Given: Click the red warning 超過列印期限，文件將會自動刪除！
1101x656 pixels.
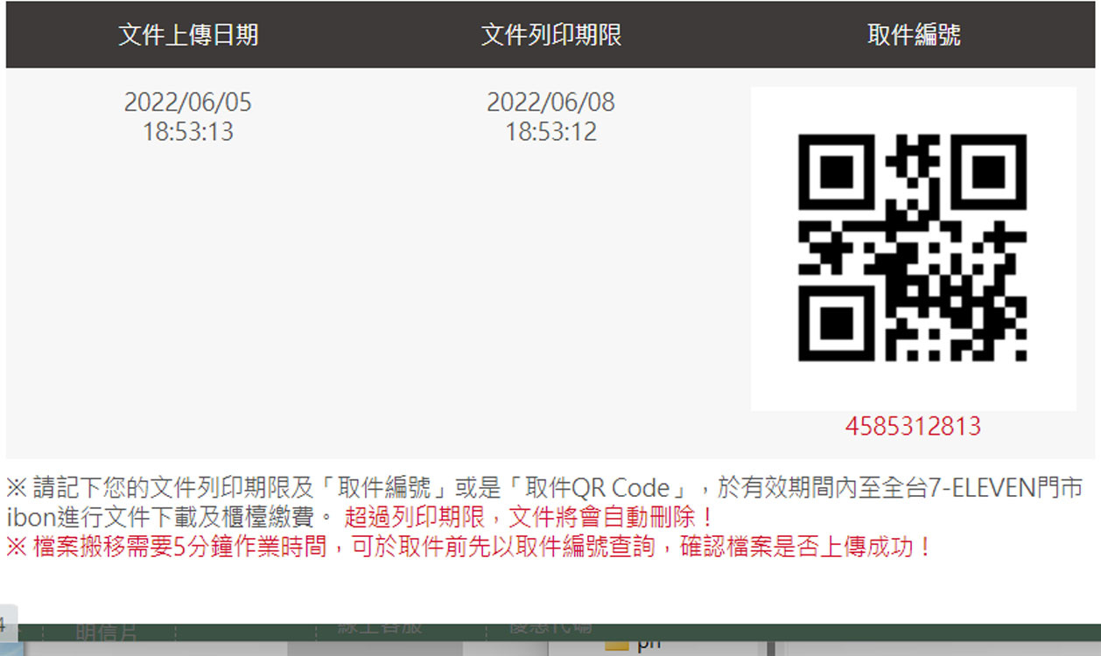Looking at the screenshot, I should point(530,517).
